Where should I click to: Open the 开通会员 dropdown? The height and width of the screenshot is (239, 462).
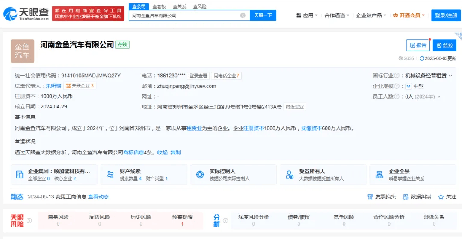[409, 16]
